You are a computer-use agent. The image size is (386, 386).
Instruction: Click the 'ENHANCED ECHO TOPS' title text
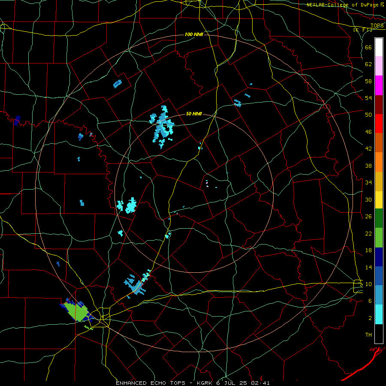(x=153, y=383)
